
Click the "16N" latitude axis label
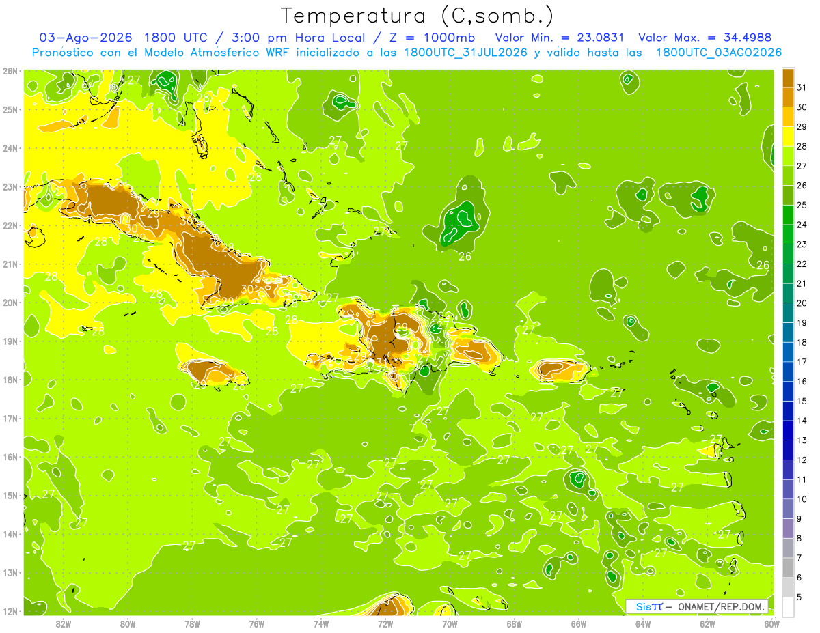point(10,457)
